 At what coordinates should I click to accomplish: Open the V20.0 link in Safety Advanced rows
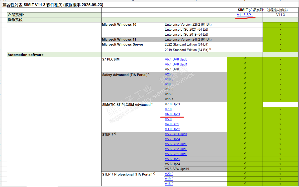click(169, 74)
